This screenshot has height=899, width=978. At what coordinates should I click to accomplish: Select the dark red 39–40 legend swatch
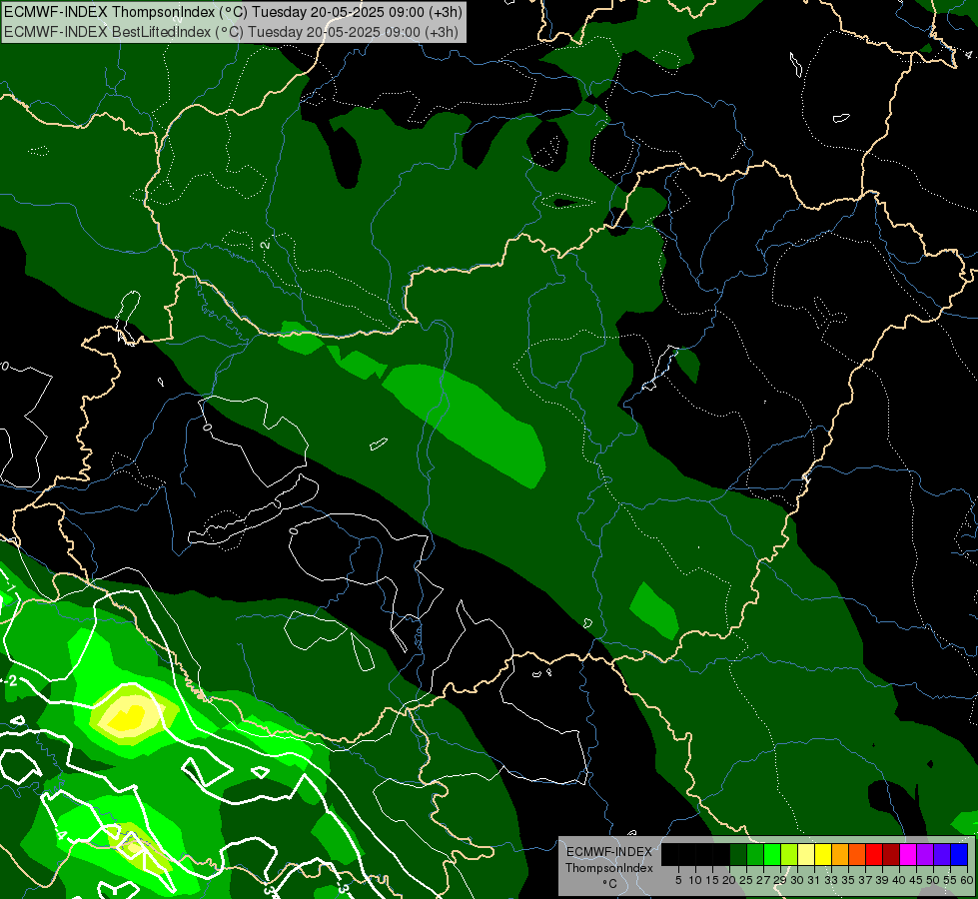891,854
